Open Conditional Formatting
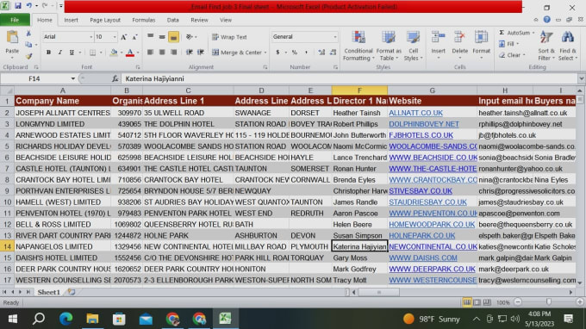 (x=358, y=46)
